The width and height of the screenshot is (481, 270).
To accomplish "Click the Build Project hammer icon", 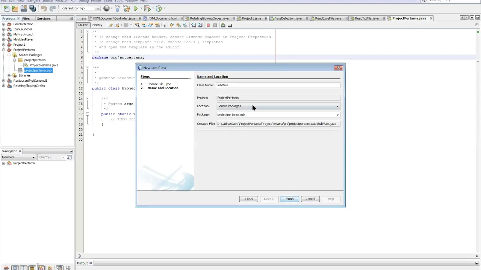I will click(118, 8).
